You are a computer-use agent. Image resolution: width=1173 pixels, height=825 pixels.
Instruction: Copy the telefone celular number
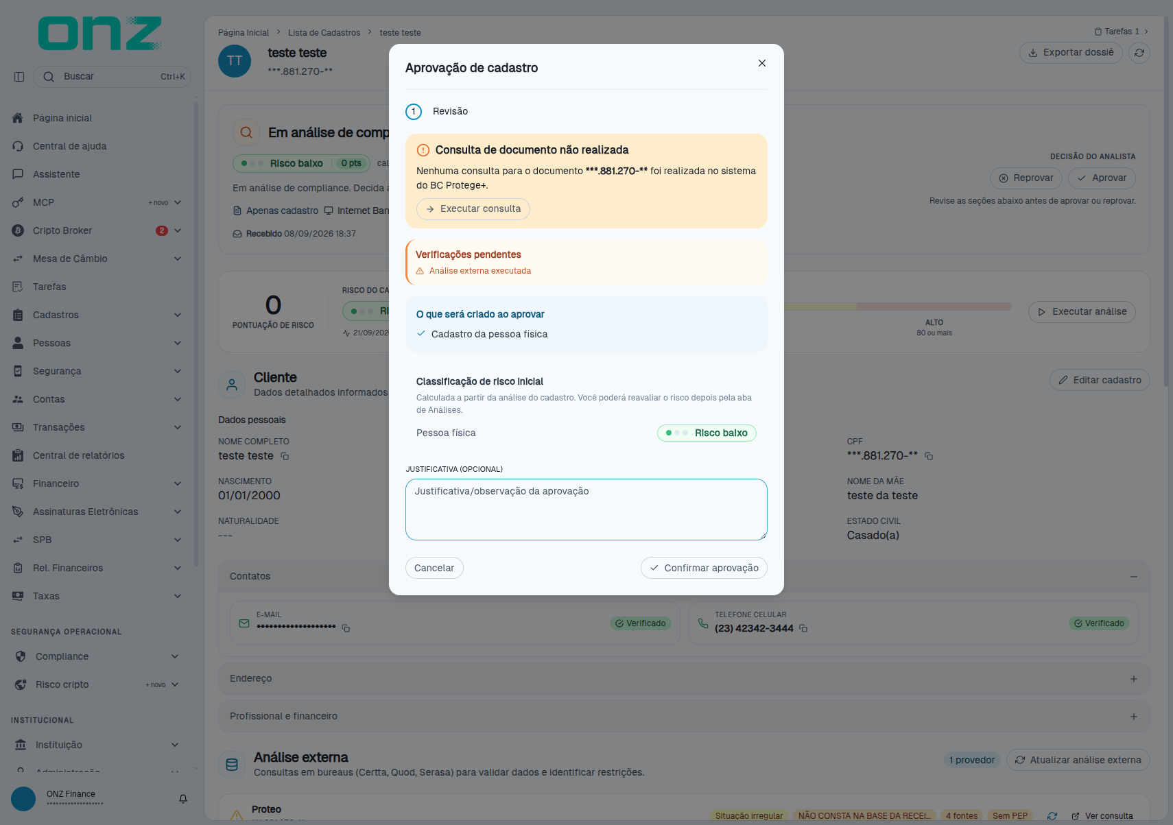point(803,628)
